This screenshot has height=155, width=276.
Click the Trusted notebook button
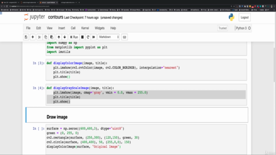coord(223,28)
